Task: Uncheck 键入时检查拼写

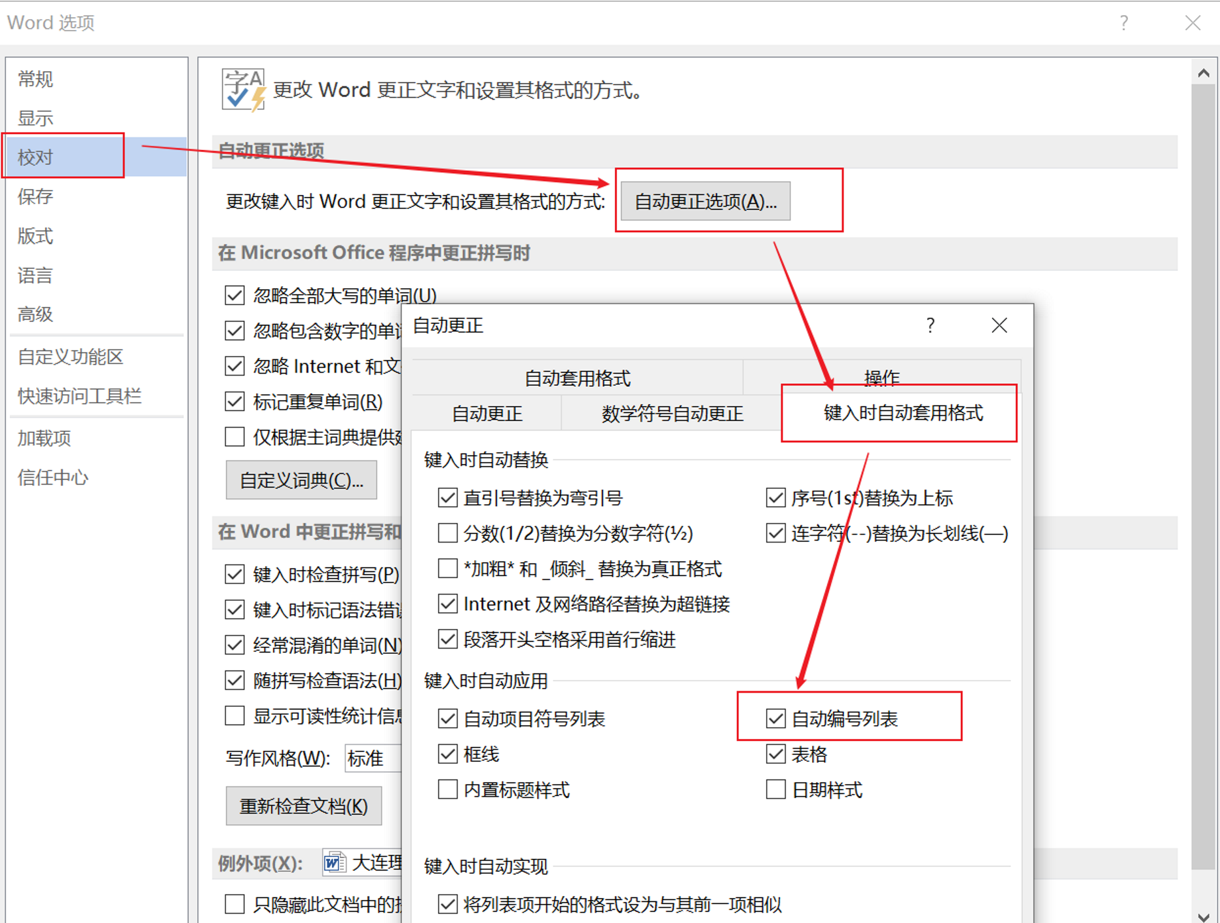Action: point(234,574)
